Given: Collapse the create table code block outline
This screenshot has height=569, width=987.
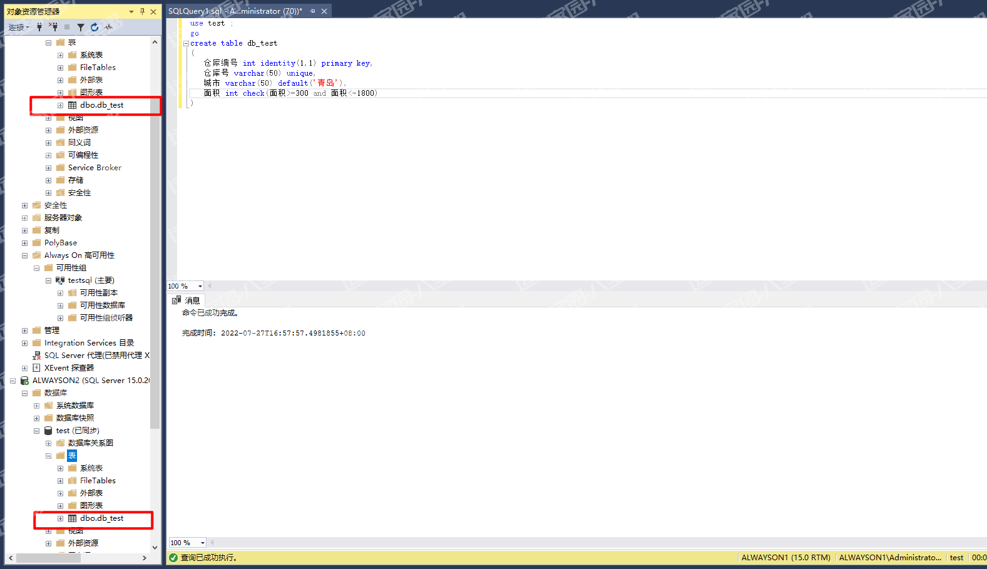Looking at the screenshot, I should click(186, 44).
